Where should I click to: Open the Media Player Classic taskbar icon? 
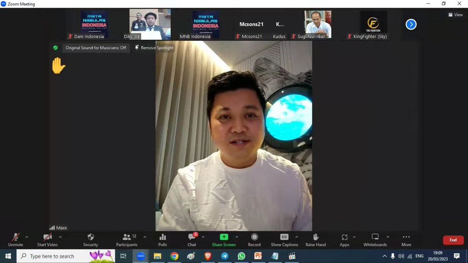[x=292, y=256]
